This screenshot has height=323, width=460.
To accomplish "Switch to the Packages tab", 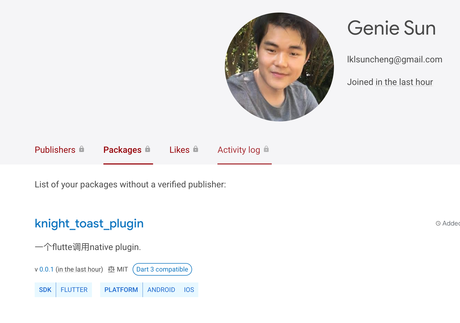I will point(122,150).
